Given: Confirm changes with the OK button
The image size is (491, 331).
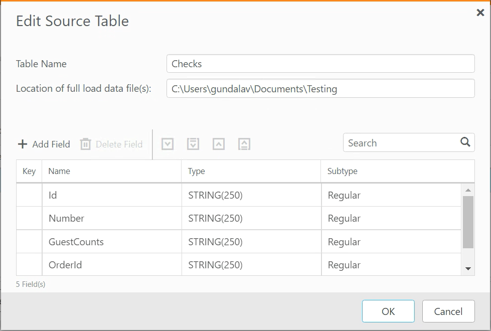Looking at the screenshot, I should click(388, 311).
